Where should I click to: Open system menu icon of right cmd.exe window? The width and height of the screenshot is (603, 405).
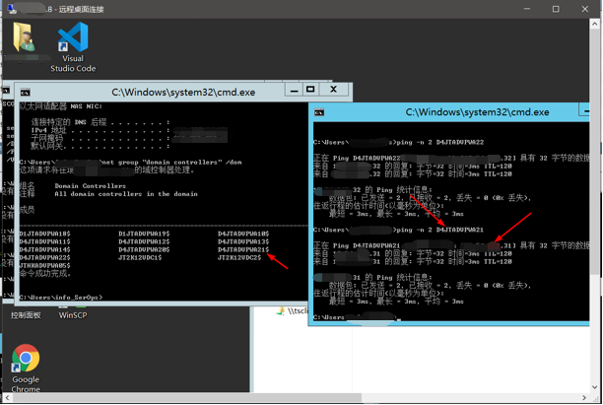[319, 112]
